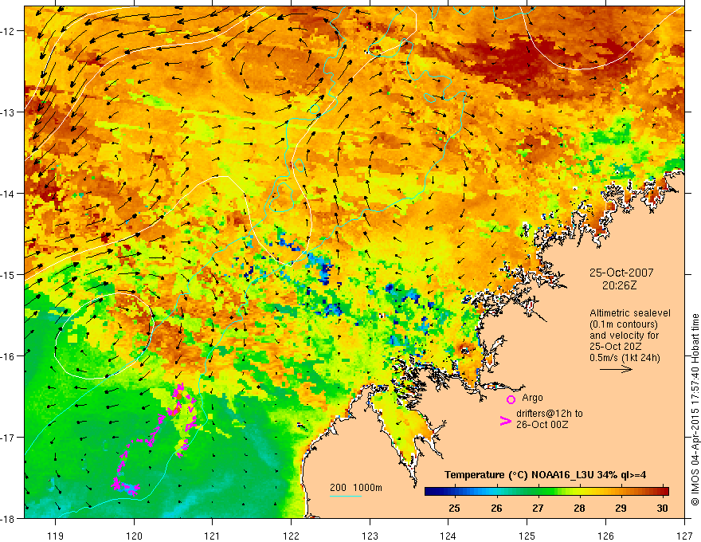Click the colorbar tick label 30
The width and height of the screenshot is (701, 542).
662,508
